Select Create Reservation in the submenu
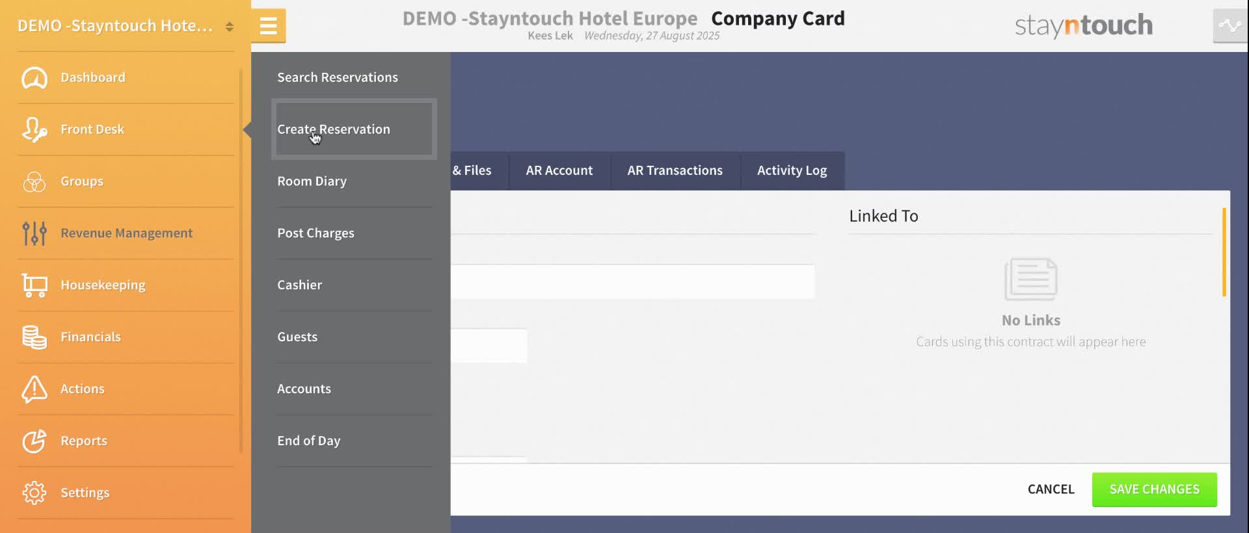The height and width of the screenshot is (533, 1249). click(355, 129)
